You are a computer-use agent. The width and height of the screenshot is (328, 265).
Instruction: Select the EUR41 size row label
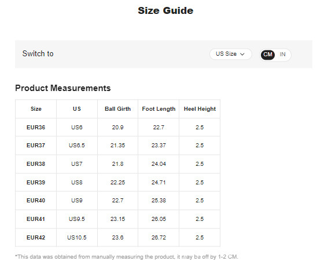click(x=36, y=219)
